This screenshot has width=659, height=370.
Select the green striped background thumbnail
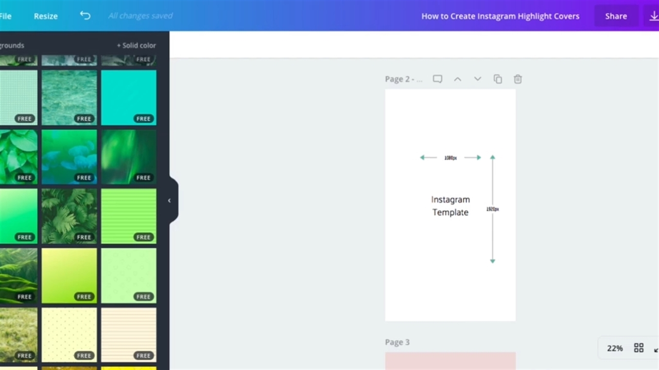pos(128,216)
